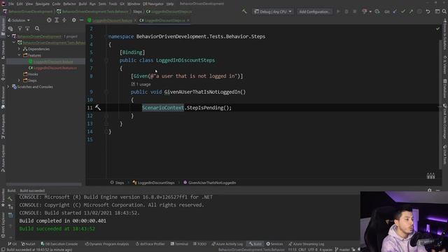Open the Build panel settings gear
The width and height of the screenshot is (448, 252).
429,190
